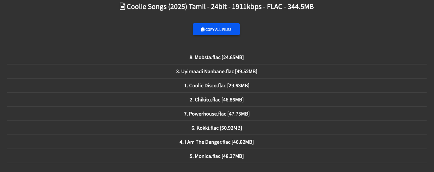This screenshot has width=434, height=172.
Task: Click the 24.65MB size next to Mobsta
Action: coord(233,57)
